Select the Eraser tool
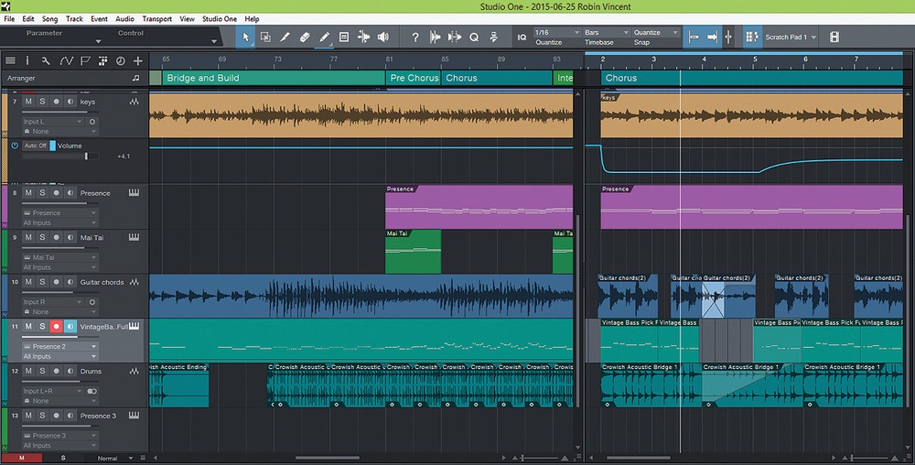The image size is (915, 465). click(305, 38)
